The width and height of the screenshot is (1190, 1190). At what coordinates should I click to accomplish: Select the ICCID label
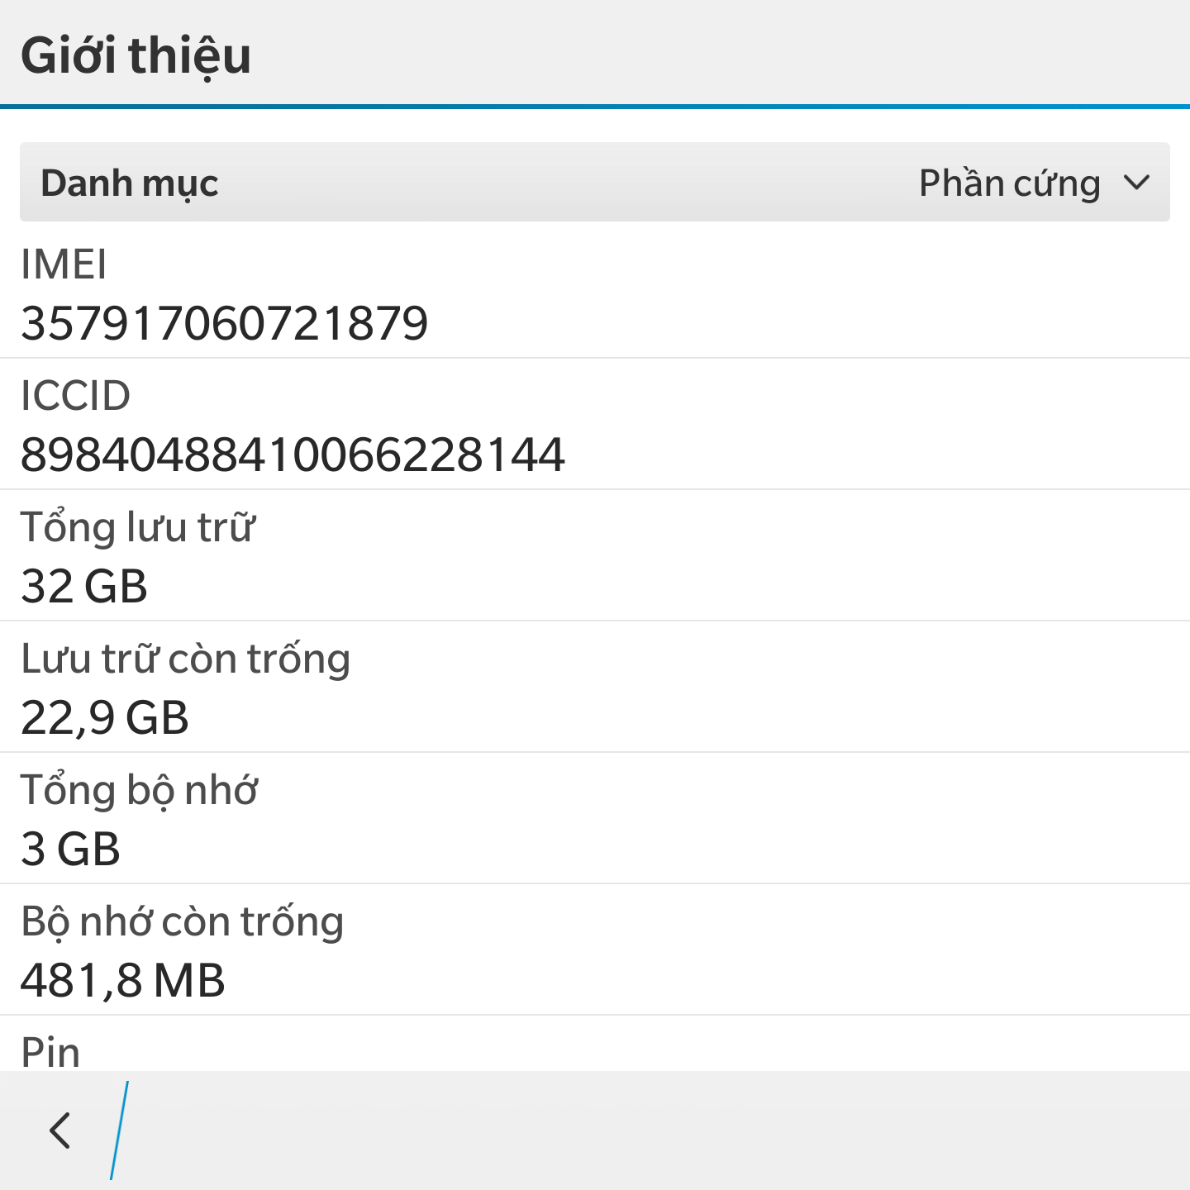click(75, 395)
